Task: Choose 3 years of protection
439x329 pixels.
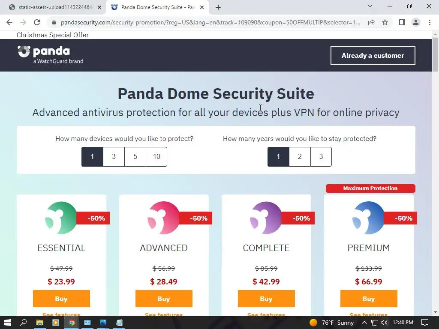Action: tap(321, 157)
